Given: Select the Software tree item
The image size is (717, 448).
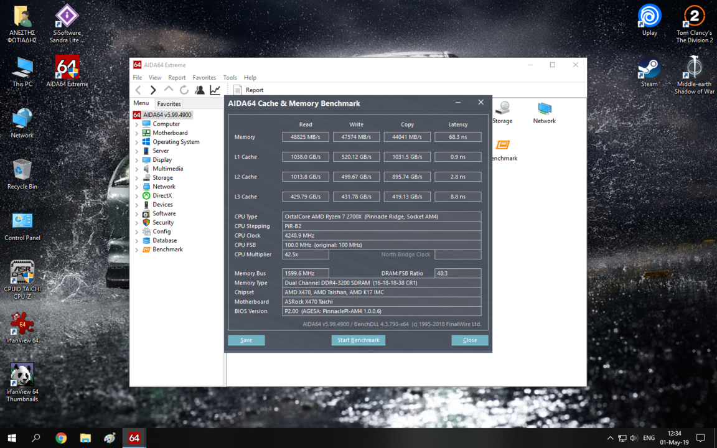Looking at the screenshot, I should coord(159,213).
